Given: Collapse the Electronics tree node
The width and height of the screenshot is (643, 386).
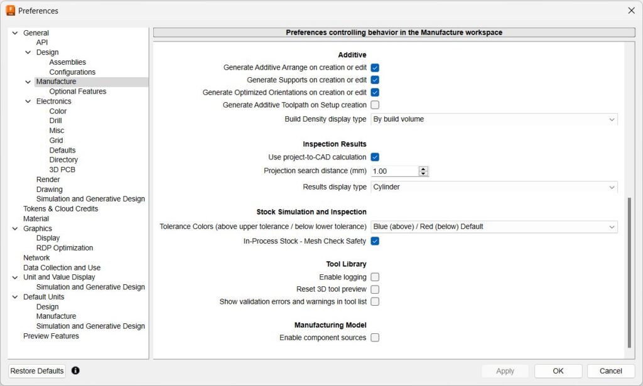Looking at the screenshot, I should point(28,101).
